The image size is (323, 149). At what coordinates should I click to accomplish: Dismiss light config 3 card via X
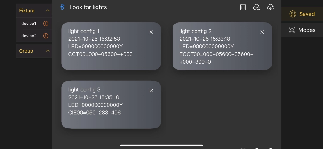tap(151, 91)
